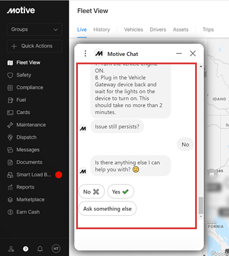This screenshot has height=256, width=229.
Task: Click the red notification dot on Smart Load
Action: [x=59, y=175]
